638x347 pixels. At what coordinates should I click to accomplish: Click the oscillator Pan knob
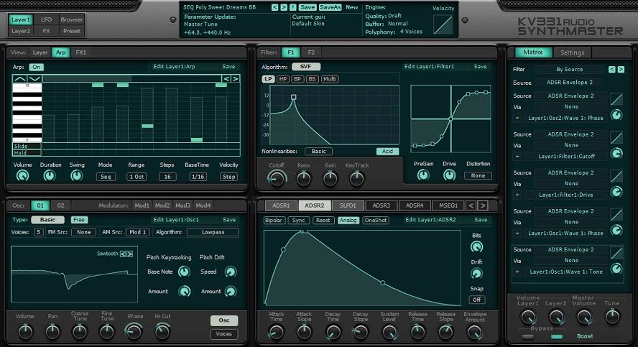52,331
